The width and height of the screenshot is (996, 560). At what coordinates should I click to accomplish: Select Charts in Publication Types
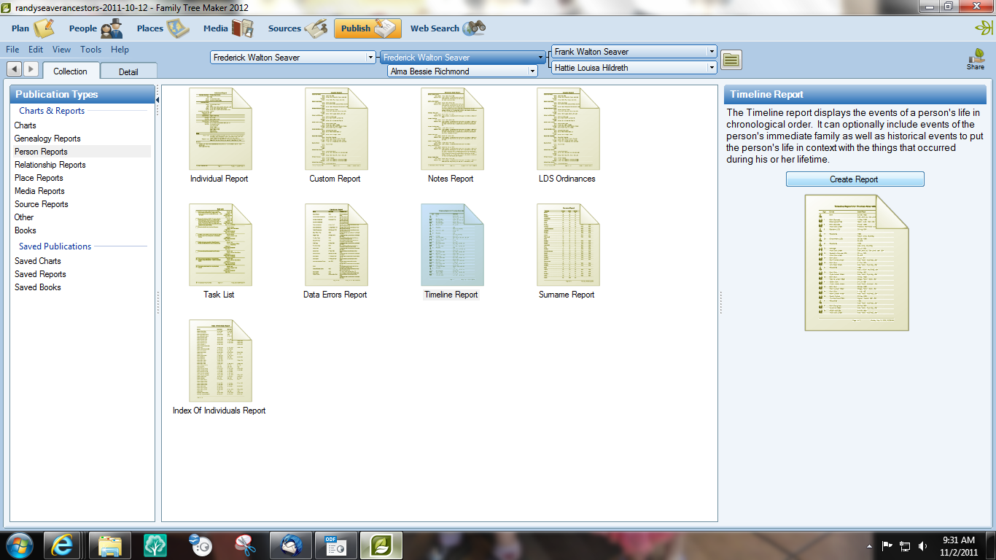pyautogui.click(x=26, y=125)
